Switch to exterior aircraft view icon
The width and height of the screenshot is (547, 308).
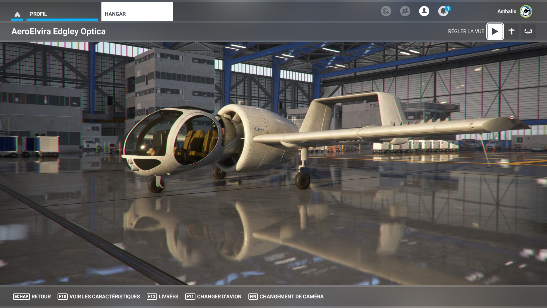pyautogui.click(x=511, y=31)
